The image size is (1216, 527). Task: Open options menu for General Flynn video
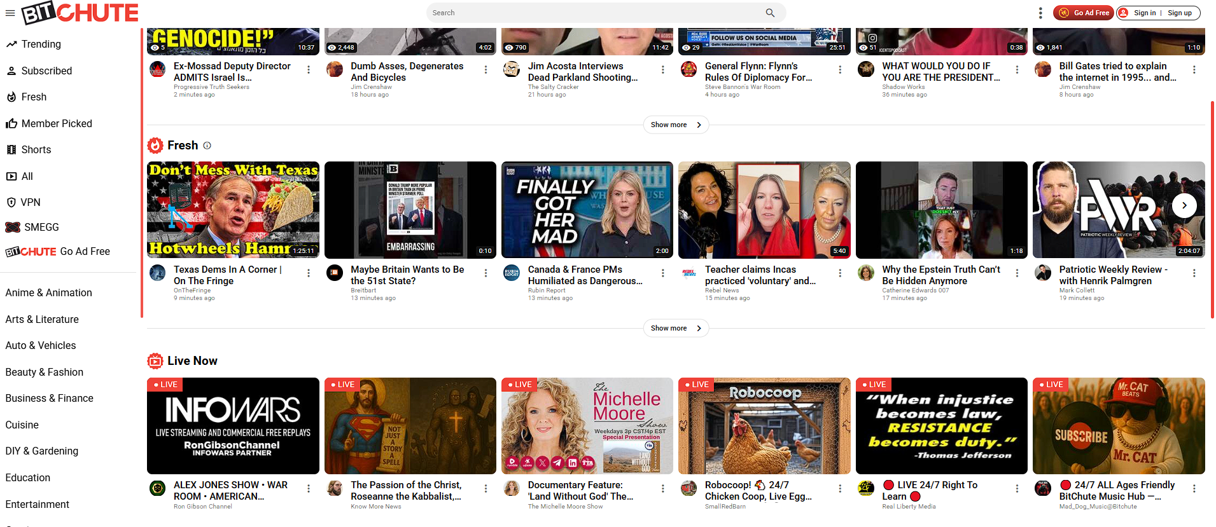[x=840, y=70]
